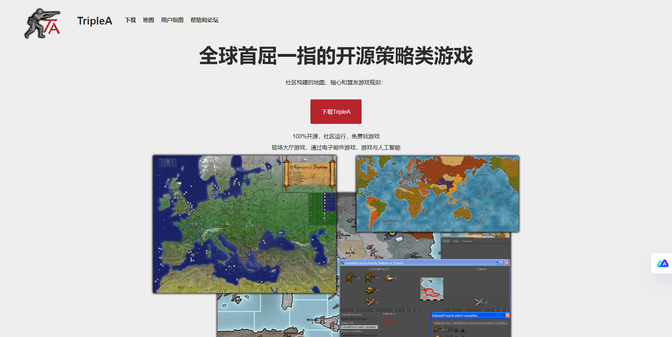Open the 地图 navigation link
This screenshot has height=337, width=672.
(x=148, y=20)
